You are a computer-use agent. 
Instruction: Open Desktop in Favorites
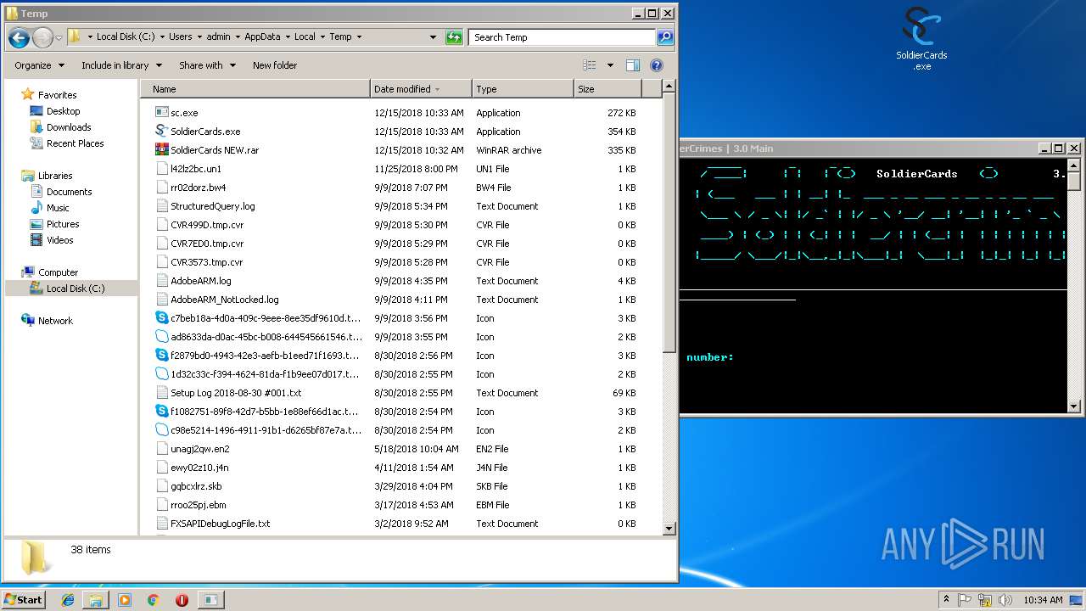click(x=63, y=111)
